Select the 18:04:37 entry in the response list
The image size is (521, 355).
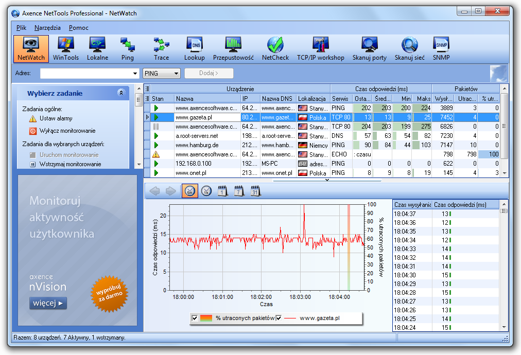point(446,214)
